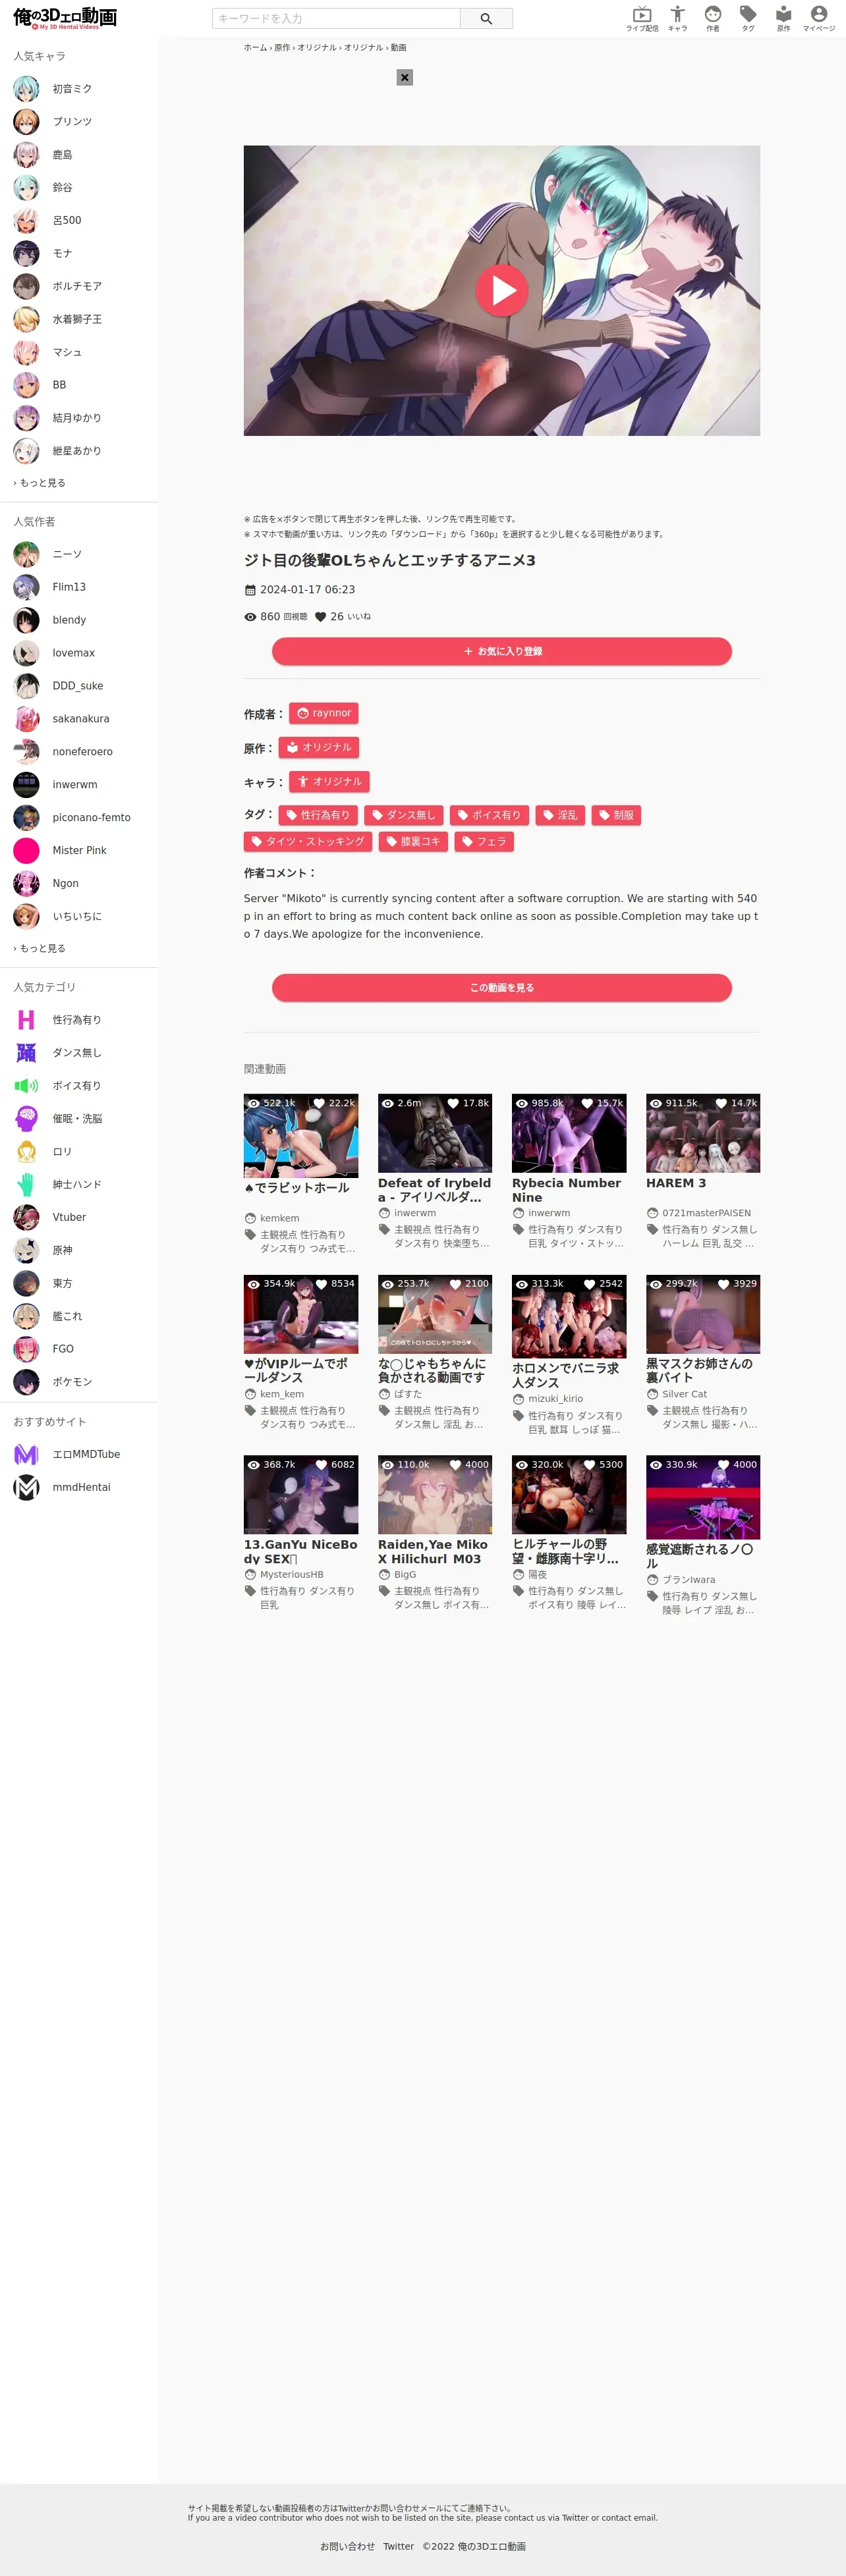Click the blendy author avatar
Screen dimensions: 846x2576
26,620
